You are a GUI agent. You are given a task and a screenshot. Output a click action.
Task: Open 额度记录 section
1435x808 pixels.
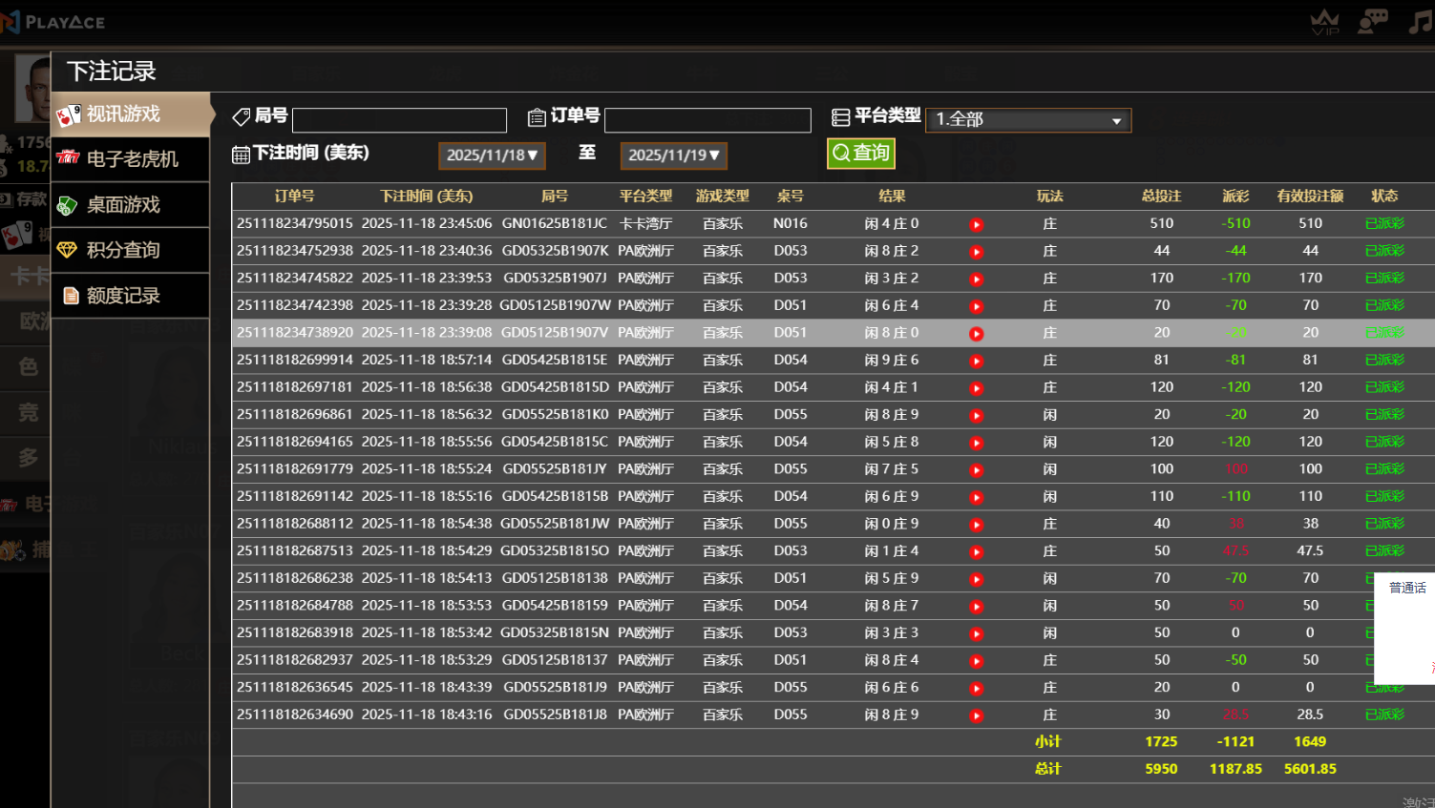(131, 296)
